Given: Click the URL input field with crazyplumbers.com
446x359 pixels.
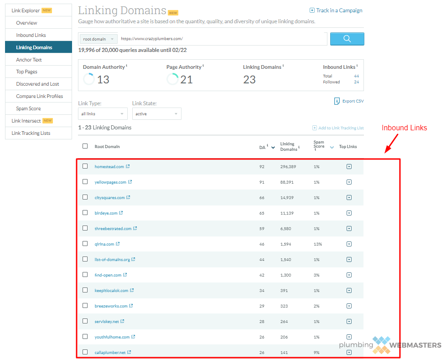Looking at the screenshot, I should [223, 39].
